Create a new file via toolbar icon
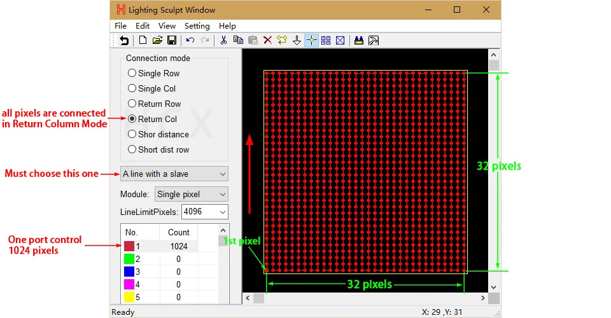The image size is (611, 318). click(143, 41)
